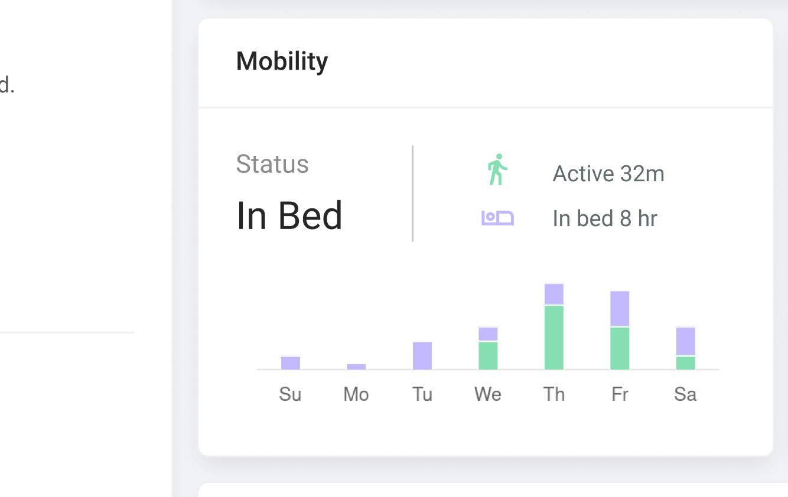Click the Sa axis label

[x=685, y=394]
